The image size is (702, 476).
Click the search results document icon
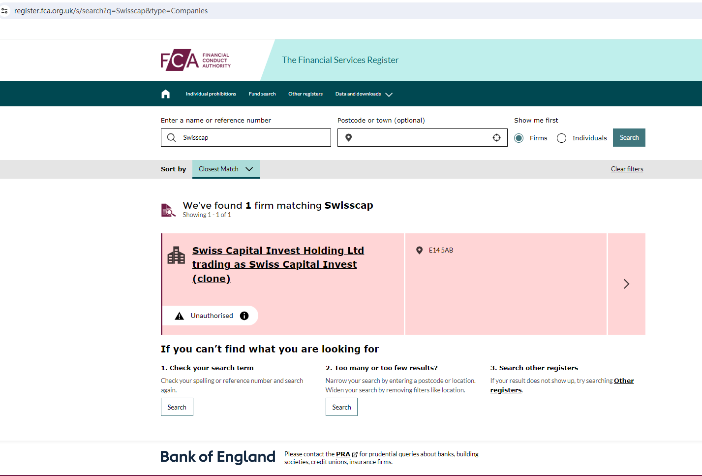click(168, 210)
